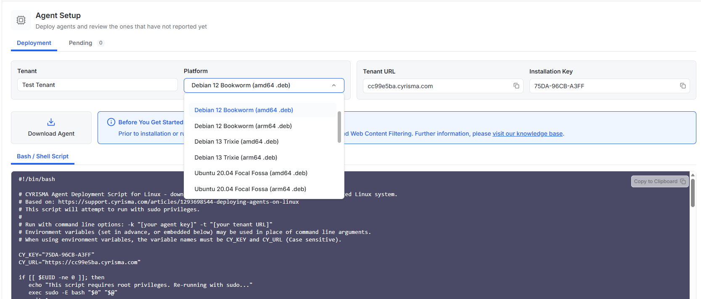701x299 pixels.
Task: Choose Debian 12 Bookworm (arm64 .deb)
Action: [262, 126]
